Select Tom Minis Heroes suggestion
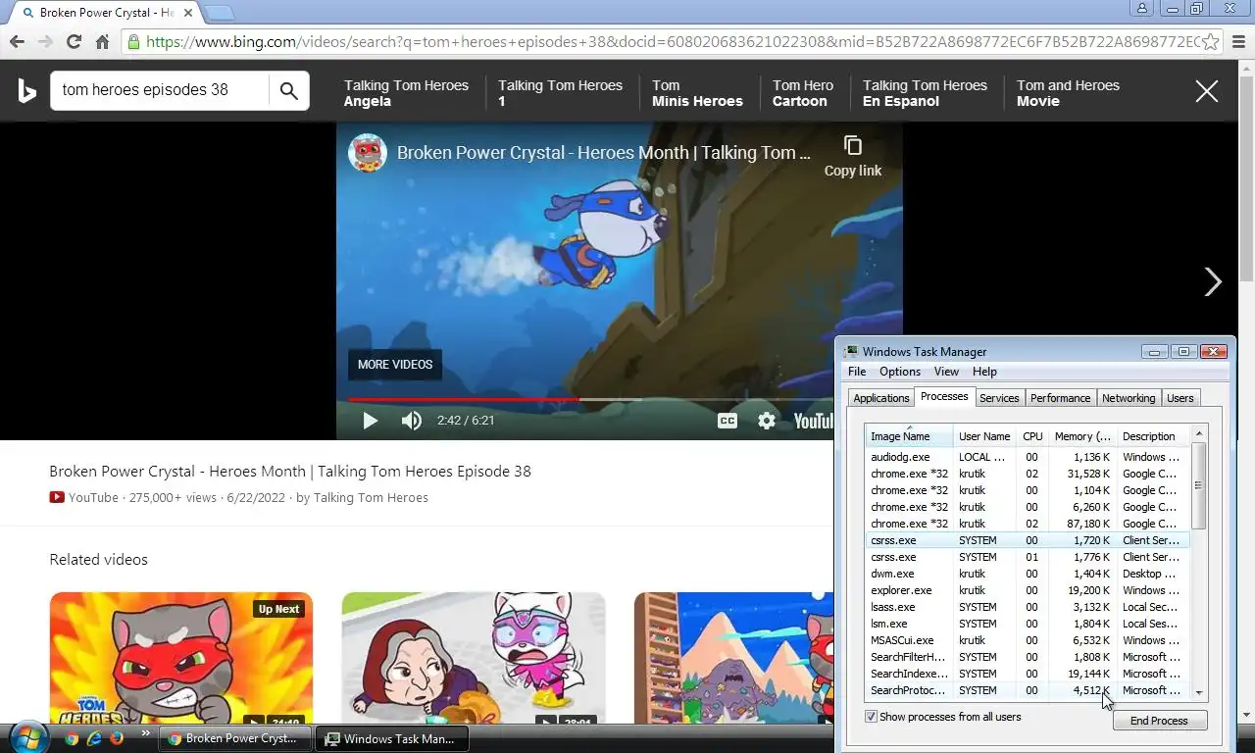The image size is (1255, 753). (x=697, y=93)
